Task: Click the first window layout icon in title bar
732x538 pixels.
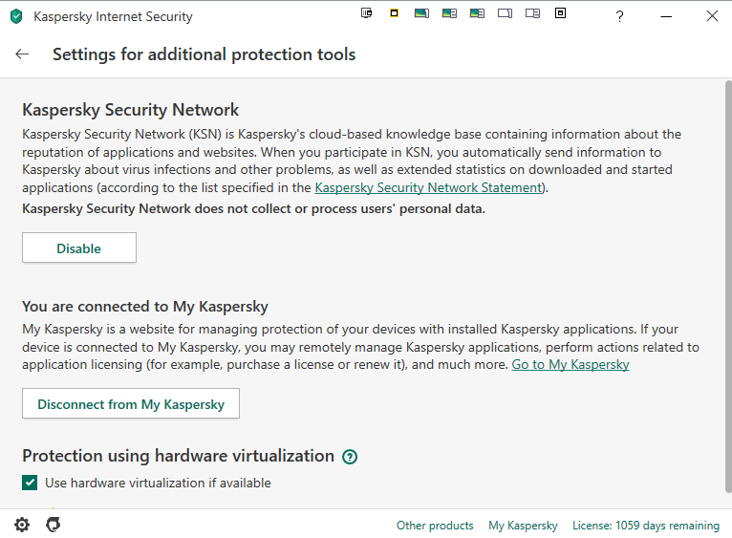Action: click(x=366, y=13)
